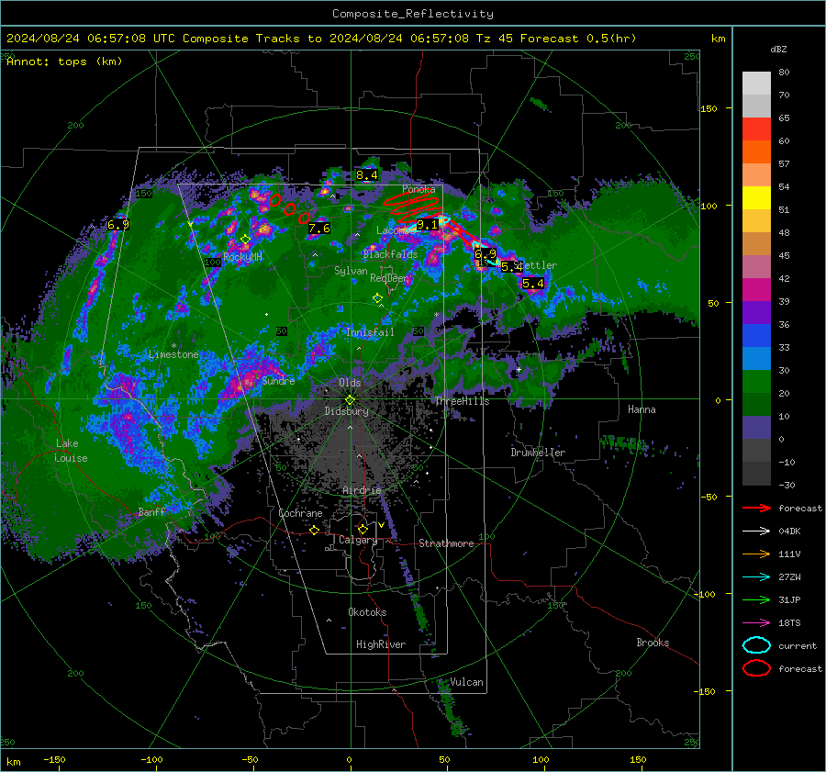
Task: Select the 80 dBZ light gray swatch
Action: point(756,83)
